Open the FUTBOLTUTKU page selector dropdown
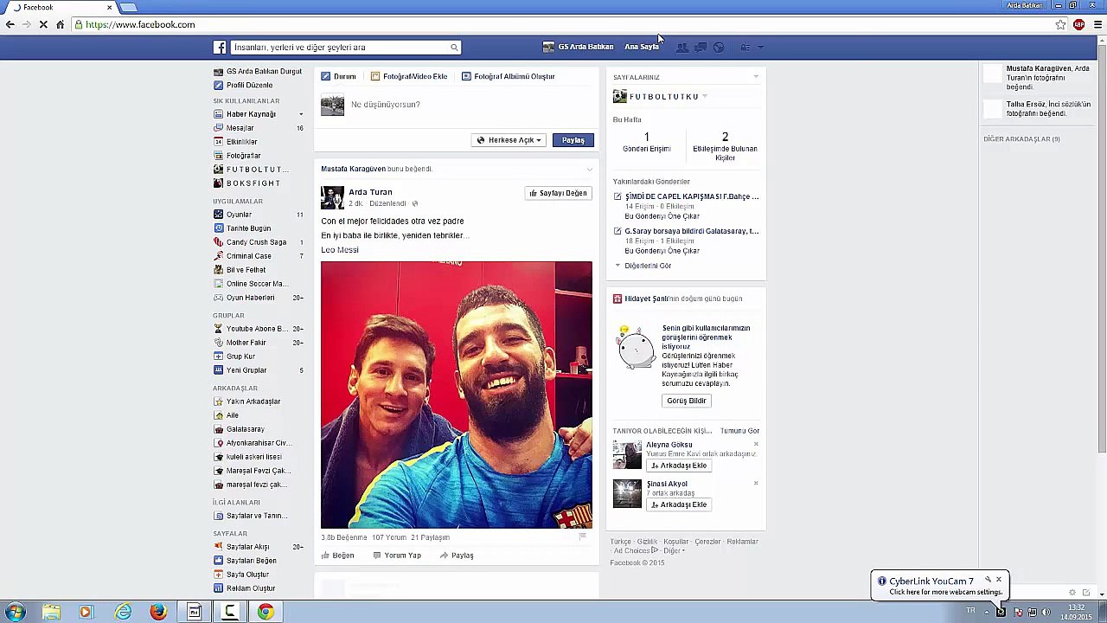The image size is (1107, 623). pyautogui.click(x=705, y=97)
